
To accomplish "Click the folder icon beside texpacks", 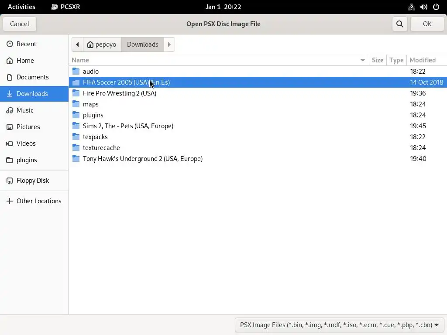I will coord(76,137).
